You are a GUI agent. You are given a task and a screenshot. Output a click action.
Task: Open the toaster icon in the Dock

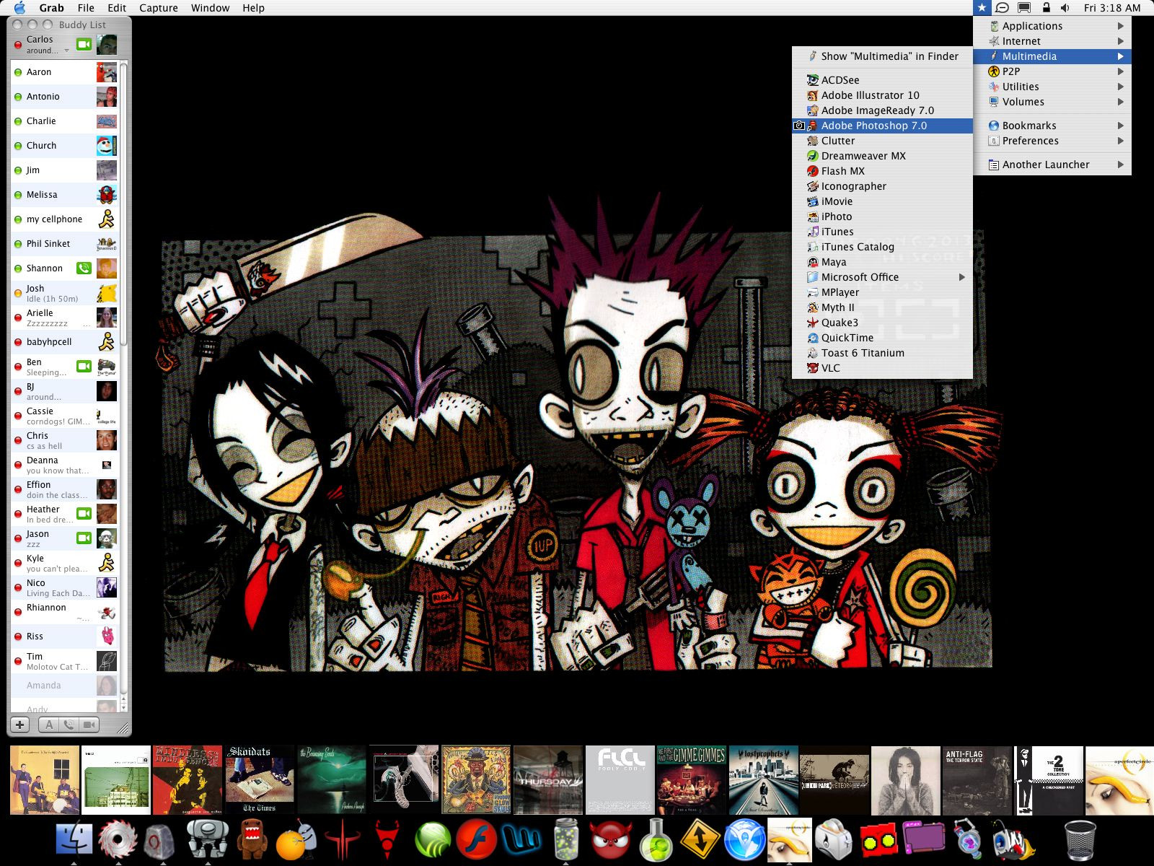point(834,841)
